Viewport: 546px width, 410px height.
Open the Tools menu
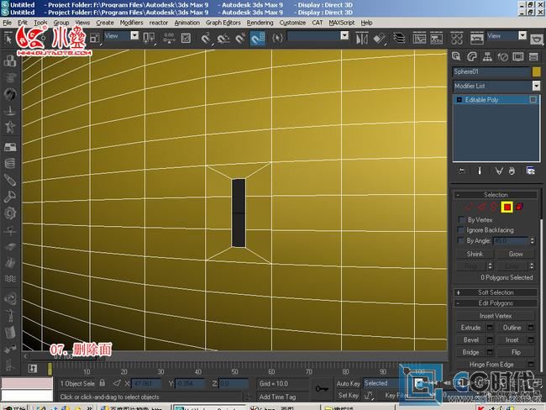point(40,23)
